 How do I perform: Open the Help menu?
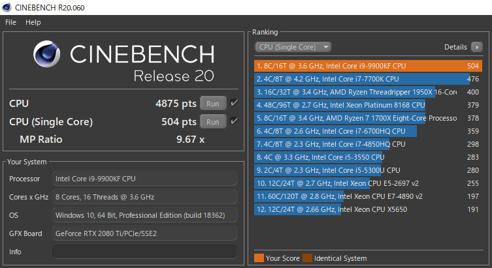[x=33, y=22]
